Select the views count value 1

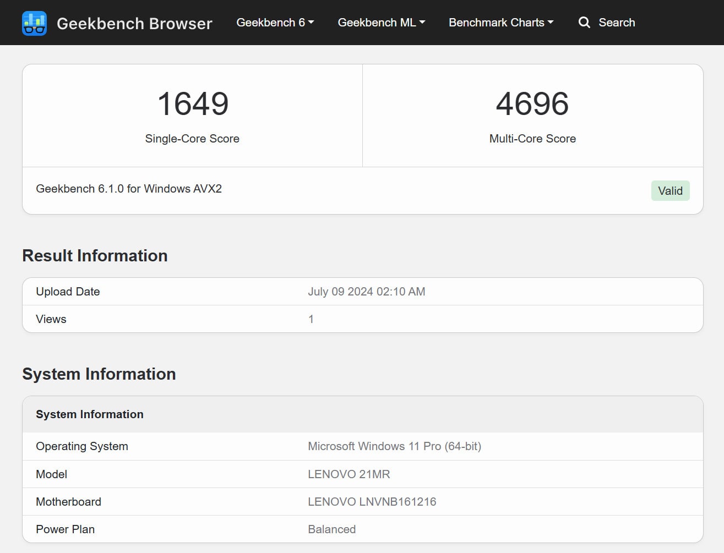[x=311, y=319]
